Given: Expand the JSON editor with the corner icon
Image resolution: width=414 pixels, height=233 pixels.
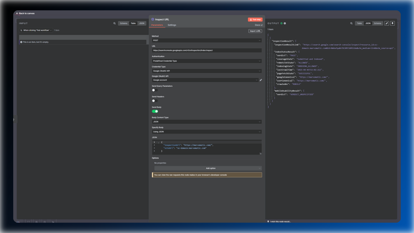Looking at the screenshot, I should pos(261,153).
